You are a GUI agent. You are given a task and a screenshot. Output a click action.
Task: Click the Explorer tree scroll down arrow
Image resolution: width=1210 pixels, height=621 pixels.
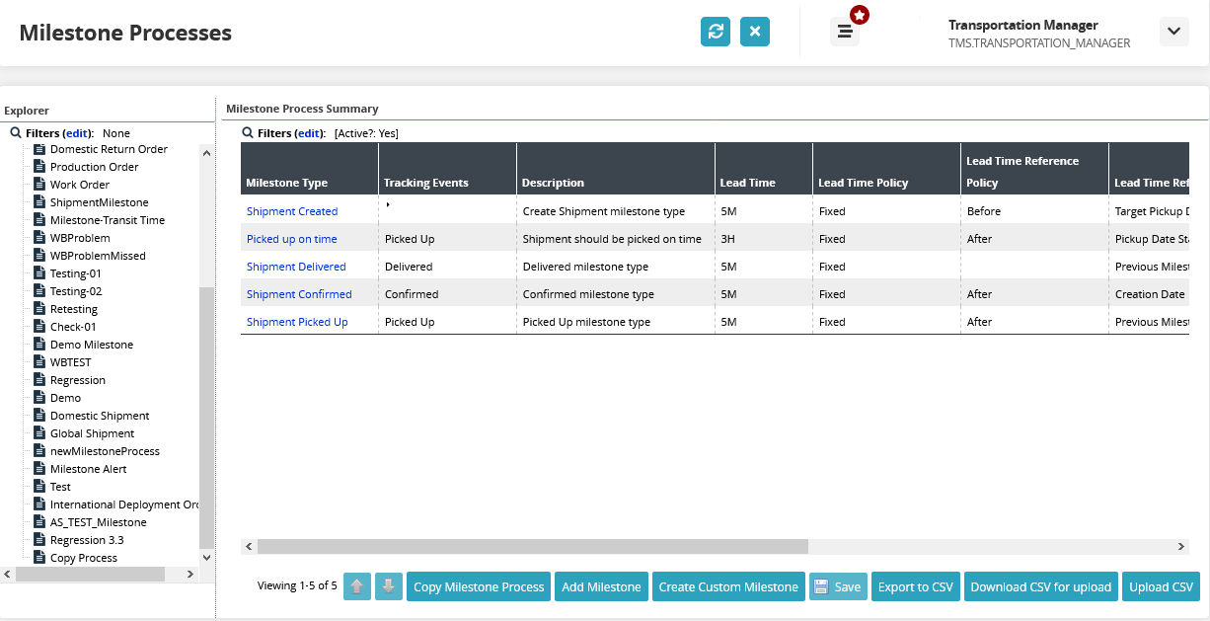pyautogui.click(x=206, y=558)
